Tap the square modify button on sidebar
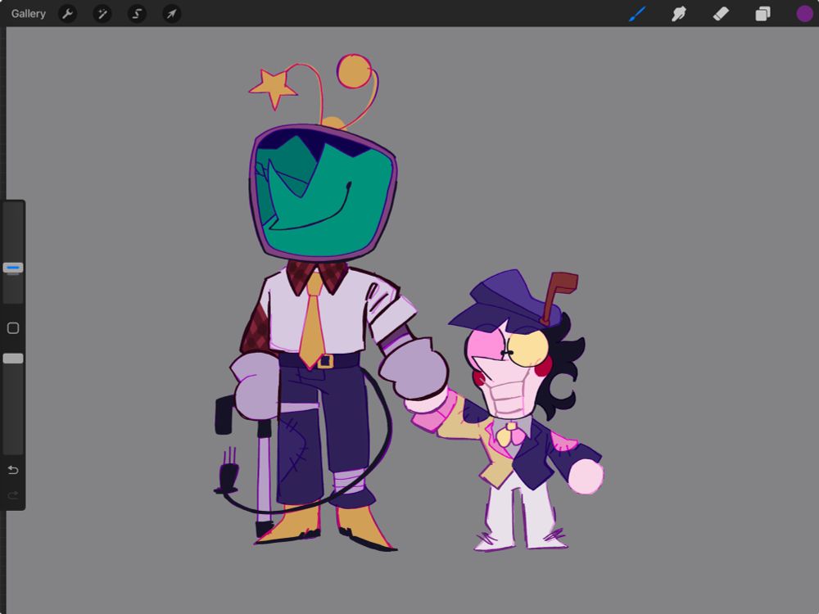Image resolution: width=819 pixels, height=614 pixels. (13, 328)
